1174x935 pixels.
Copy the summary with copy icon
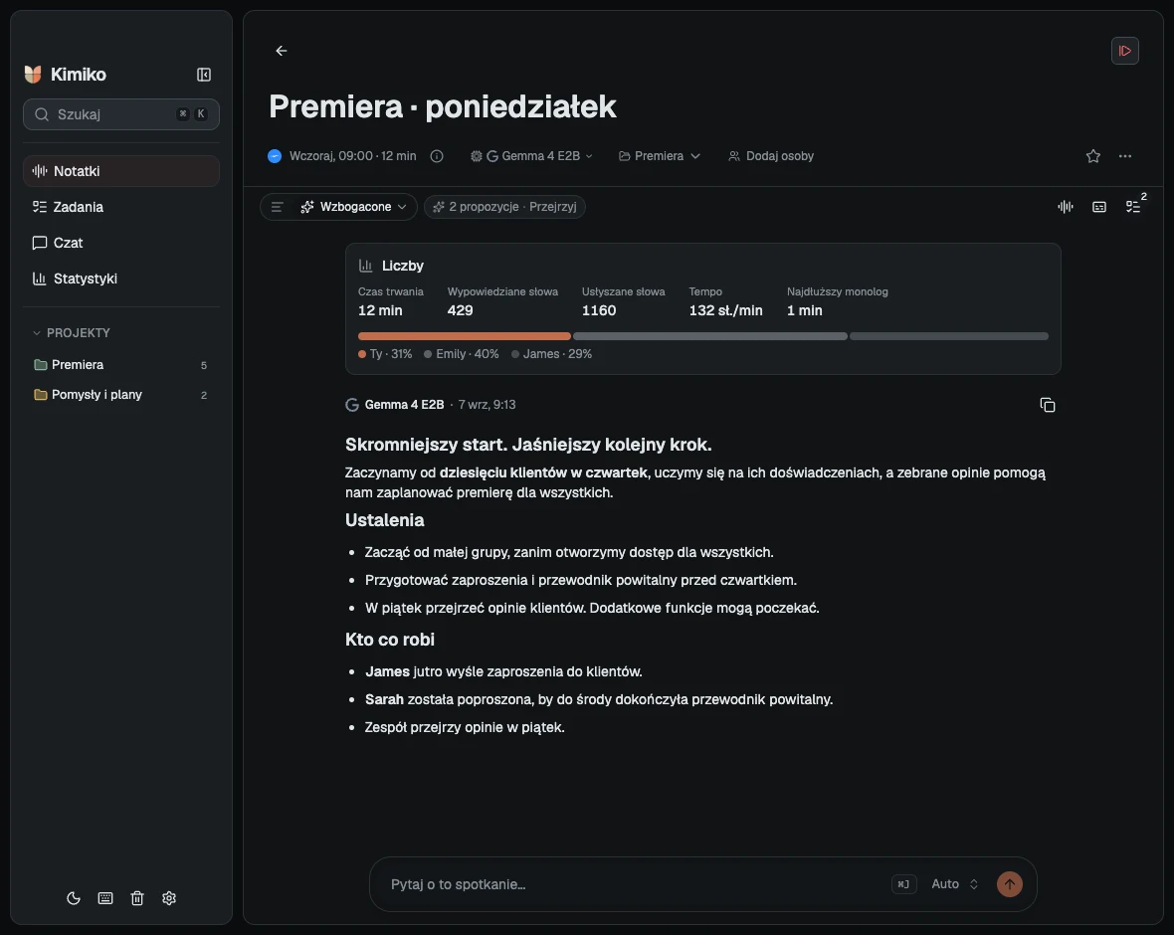point(1048,405)
